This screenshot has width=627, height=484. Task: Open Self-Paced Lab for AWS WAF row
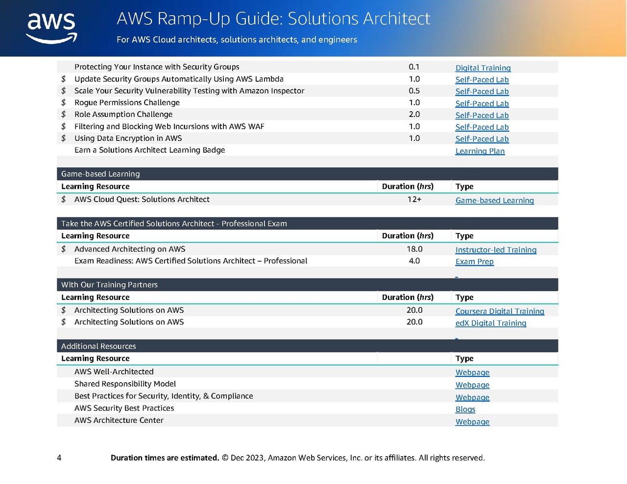[x=482, y=127]
